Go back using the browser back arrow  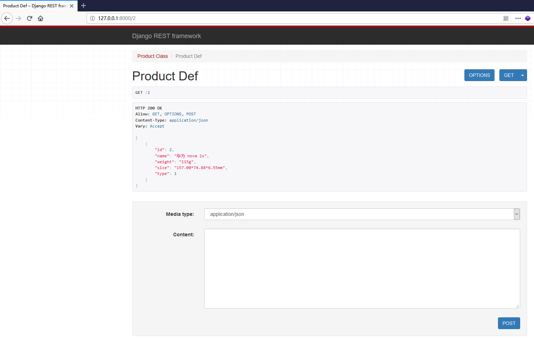pos(7,18)
